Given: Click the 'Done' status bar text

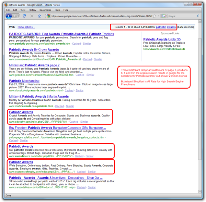Looking at the screenshot, I should [x=8, y=195].
